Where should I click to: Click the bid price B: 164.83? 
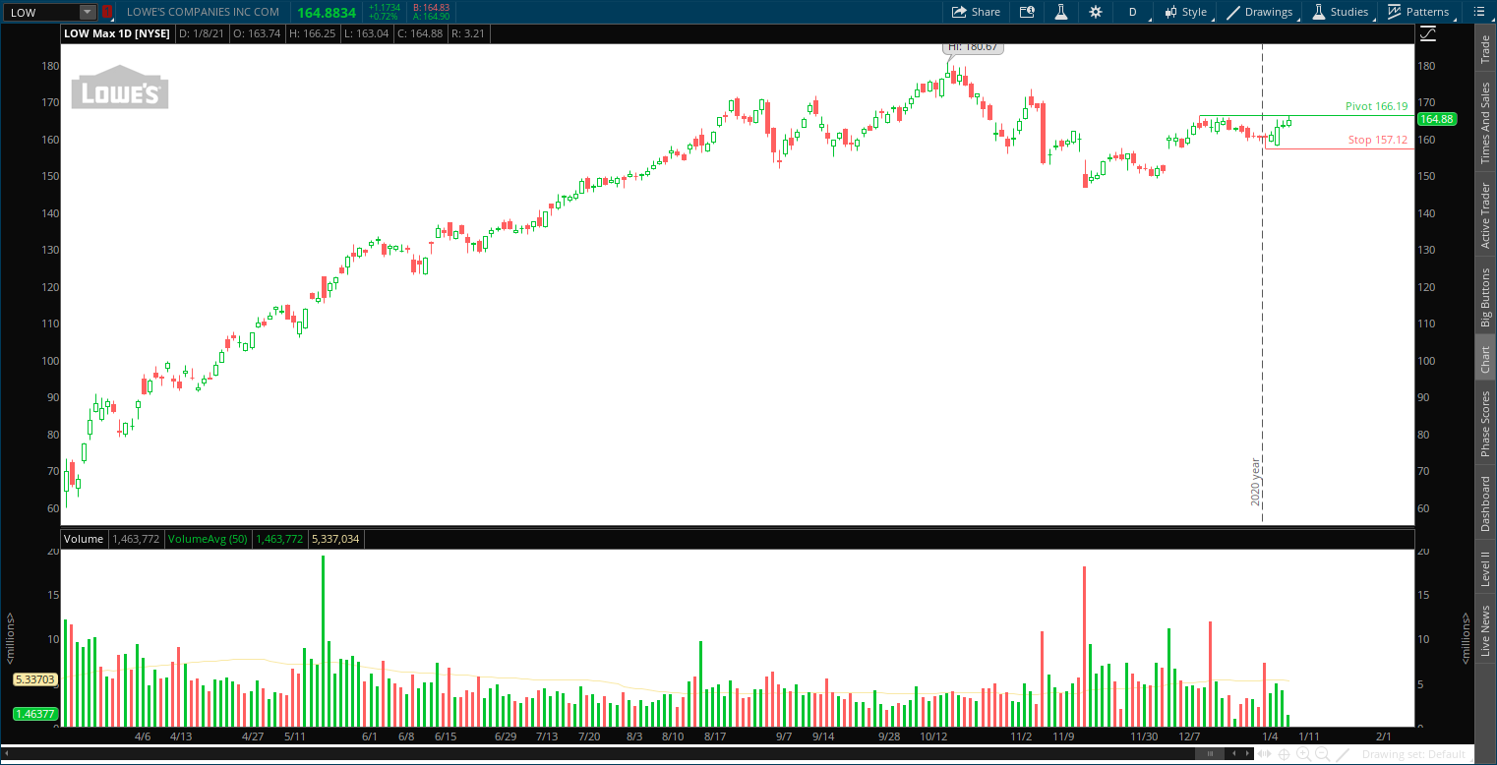coord(431,7)
